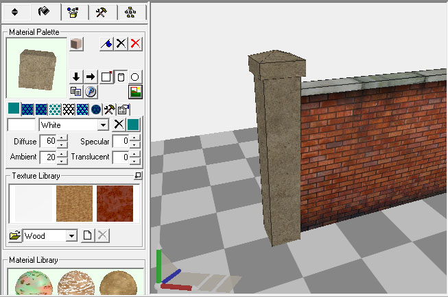Click the blue circled P icon

91,91
